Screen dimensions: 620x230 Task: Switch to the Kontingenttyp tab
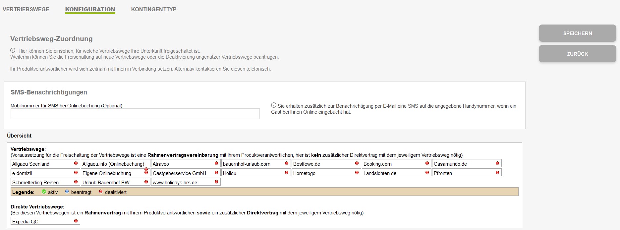[154, 9]
